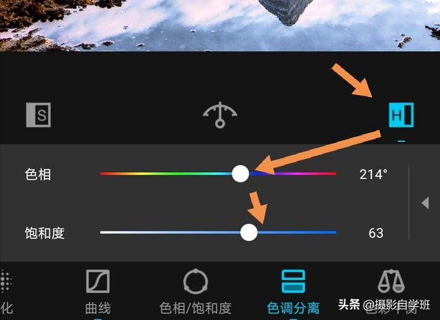440x320 pixels.
Task: Tap the photo preview area
Action: point(220,25)
